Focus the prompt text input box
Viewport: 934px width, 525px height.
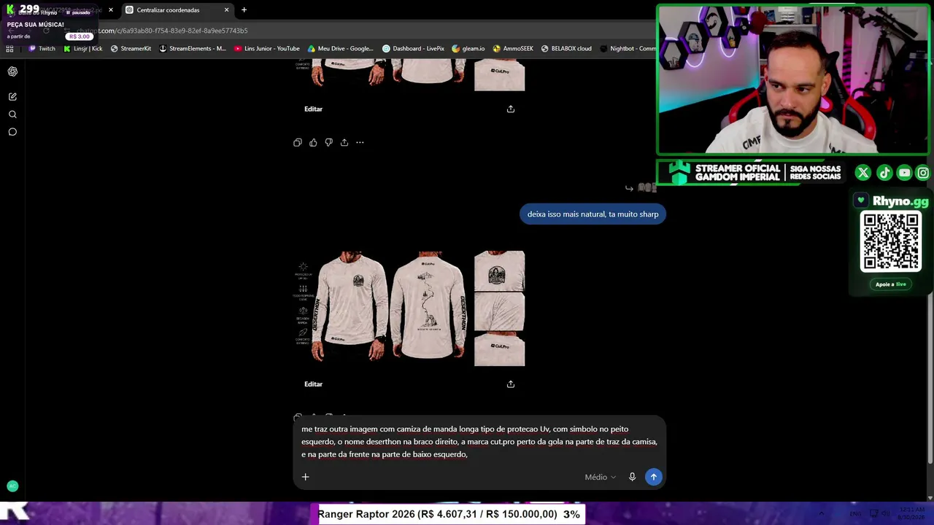click(x=479, y=442)
